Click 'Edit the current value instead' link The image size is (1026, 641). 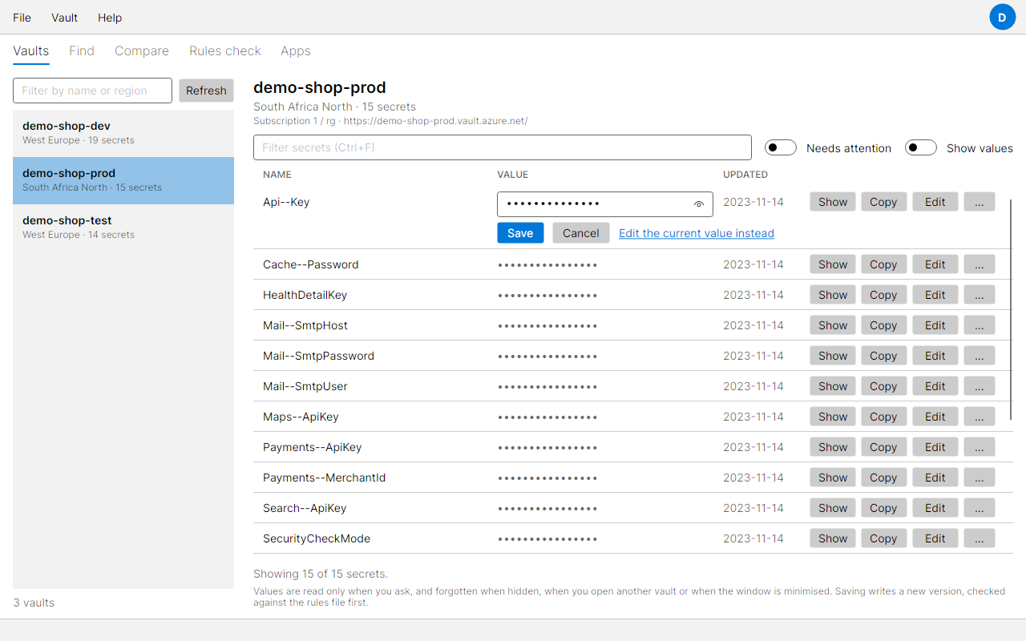pyautogui.click(x=697, y=233)
